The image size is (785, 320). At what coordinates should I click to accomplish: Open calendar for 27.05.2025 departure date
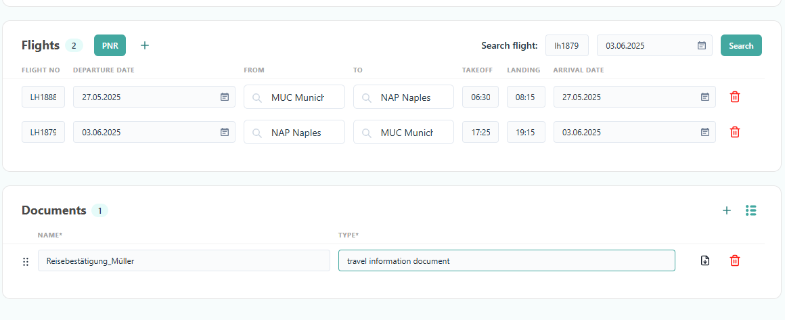click(x=225, y=97)
